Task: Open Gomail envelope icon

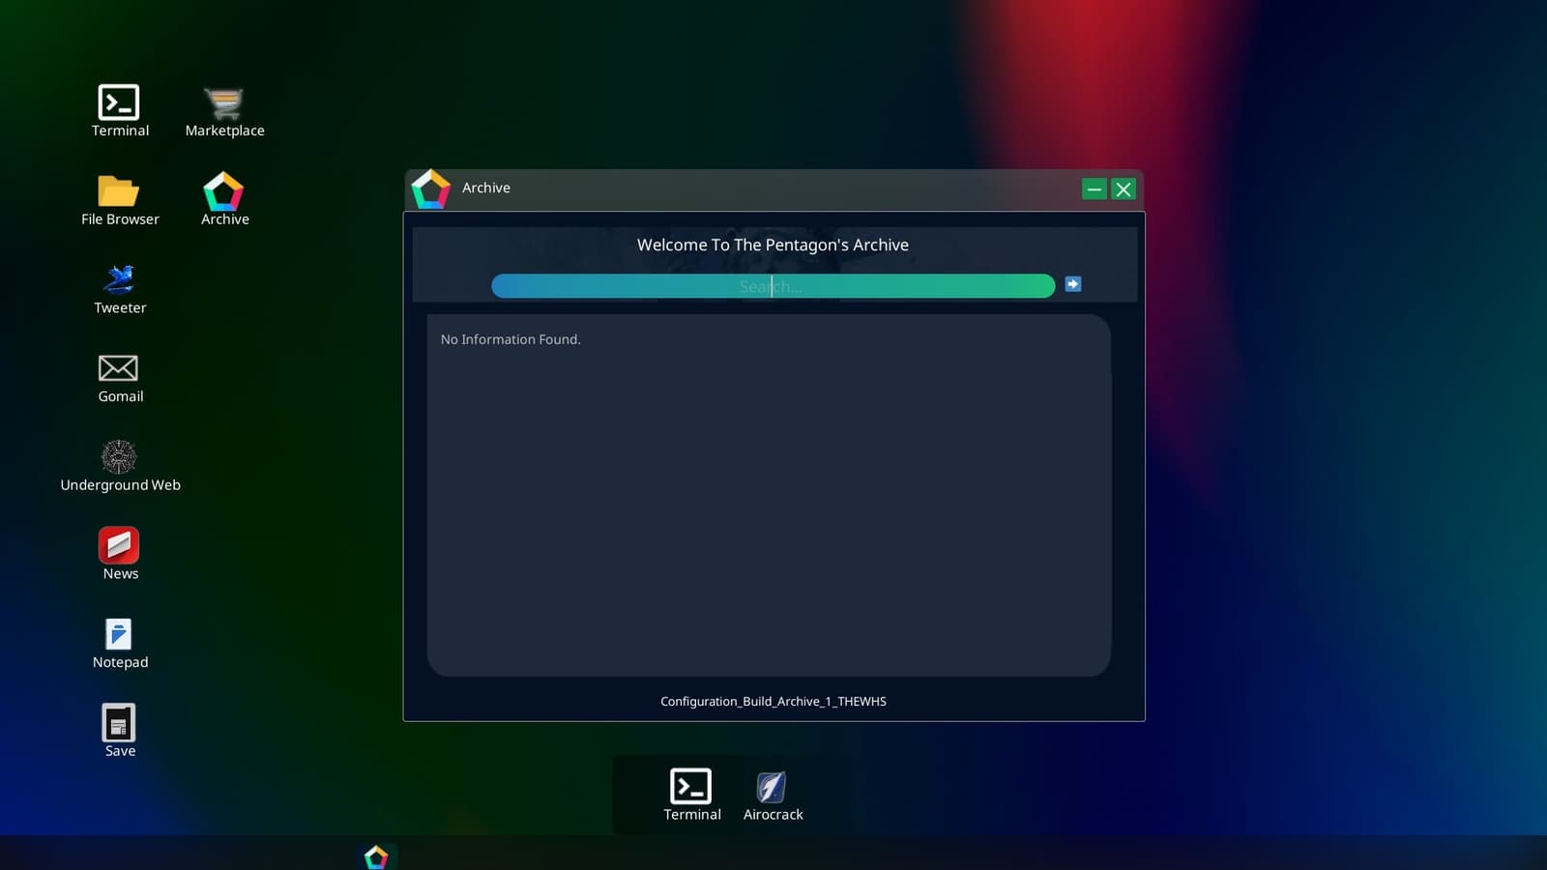Action: [119, 368]
